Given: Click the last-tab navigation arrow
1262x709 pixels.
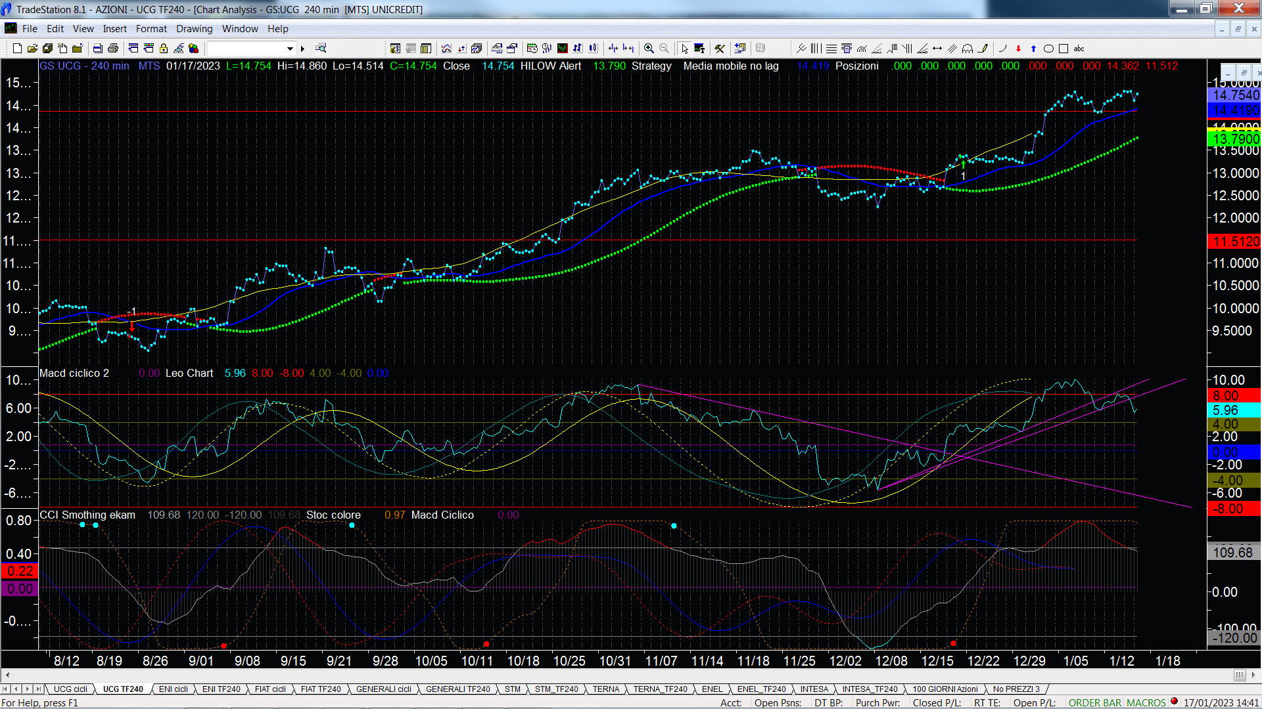Looking at the screenshot, I should click(x=39, y=689).
